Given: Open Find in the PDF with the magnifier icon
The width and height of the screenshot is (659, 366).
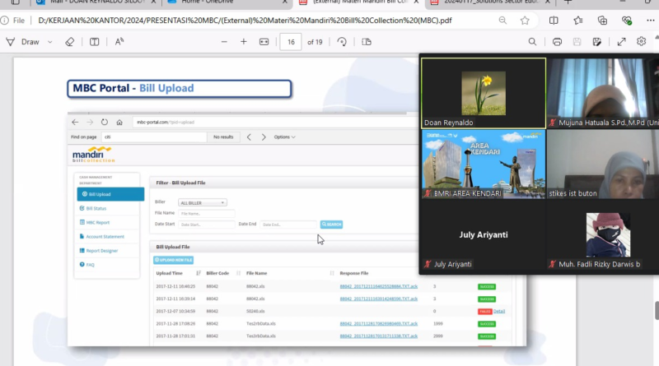Looking at the screenshot, I should (x=534, y=41).
